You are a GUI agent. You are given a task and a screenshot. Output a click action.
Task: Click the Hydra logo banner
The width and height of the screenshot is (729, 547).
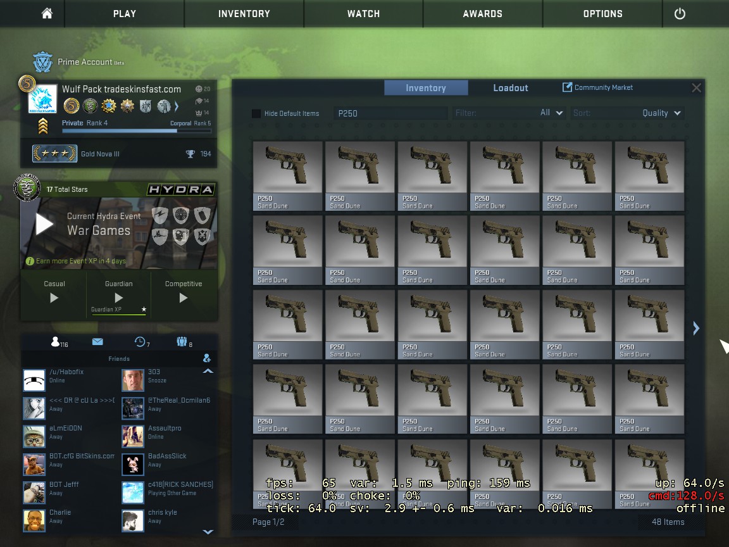coord(181,189)
